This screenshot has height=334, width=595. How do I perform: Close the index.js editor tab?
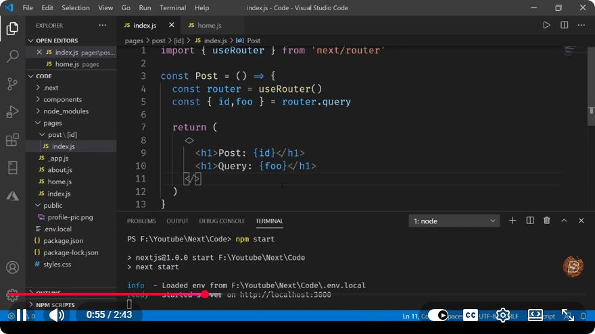pyautogui.click(x=172, y=25)
